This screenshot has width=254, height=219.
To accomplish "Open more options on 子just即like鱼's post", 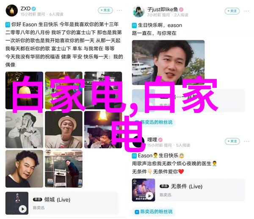I will click(246, 11).
